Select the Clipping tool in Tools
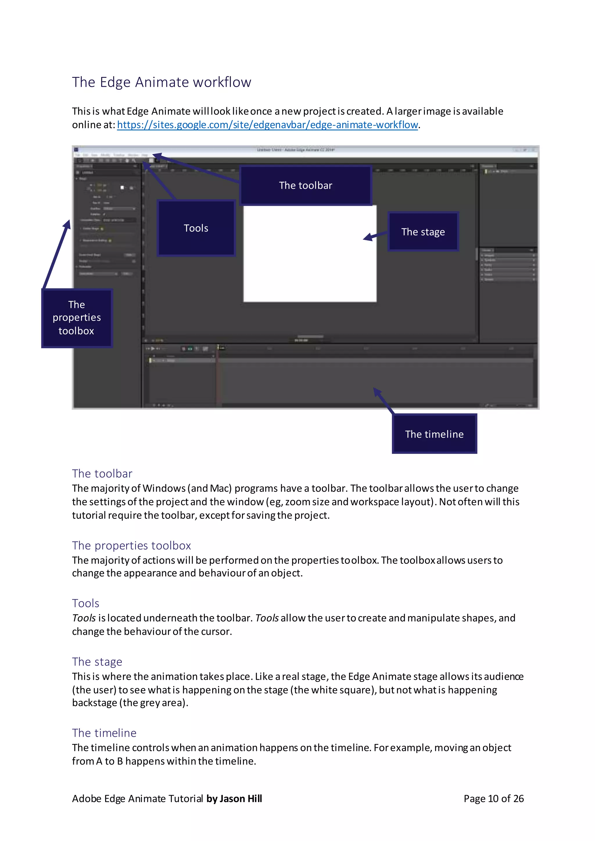Screen dimensions: 595x841 pos(93,161)
